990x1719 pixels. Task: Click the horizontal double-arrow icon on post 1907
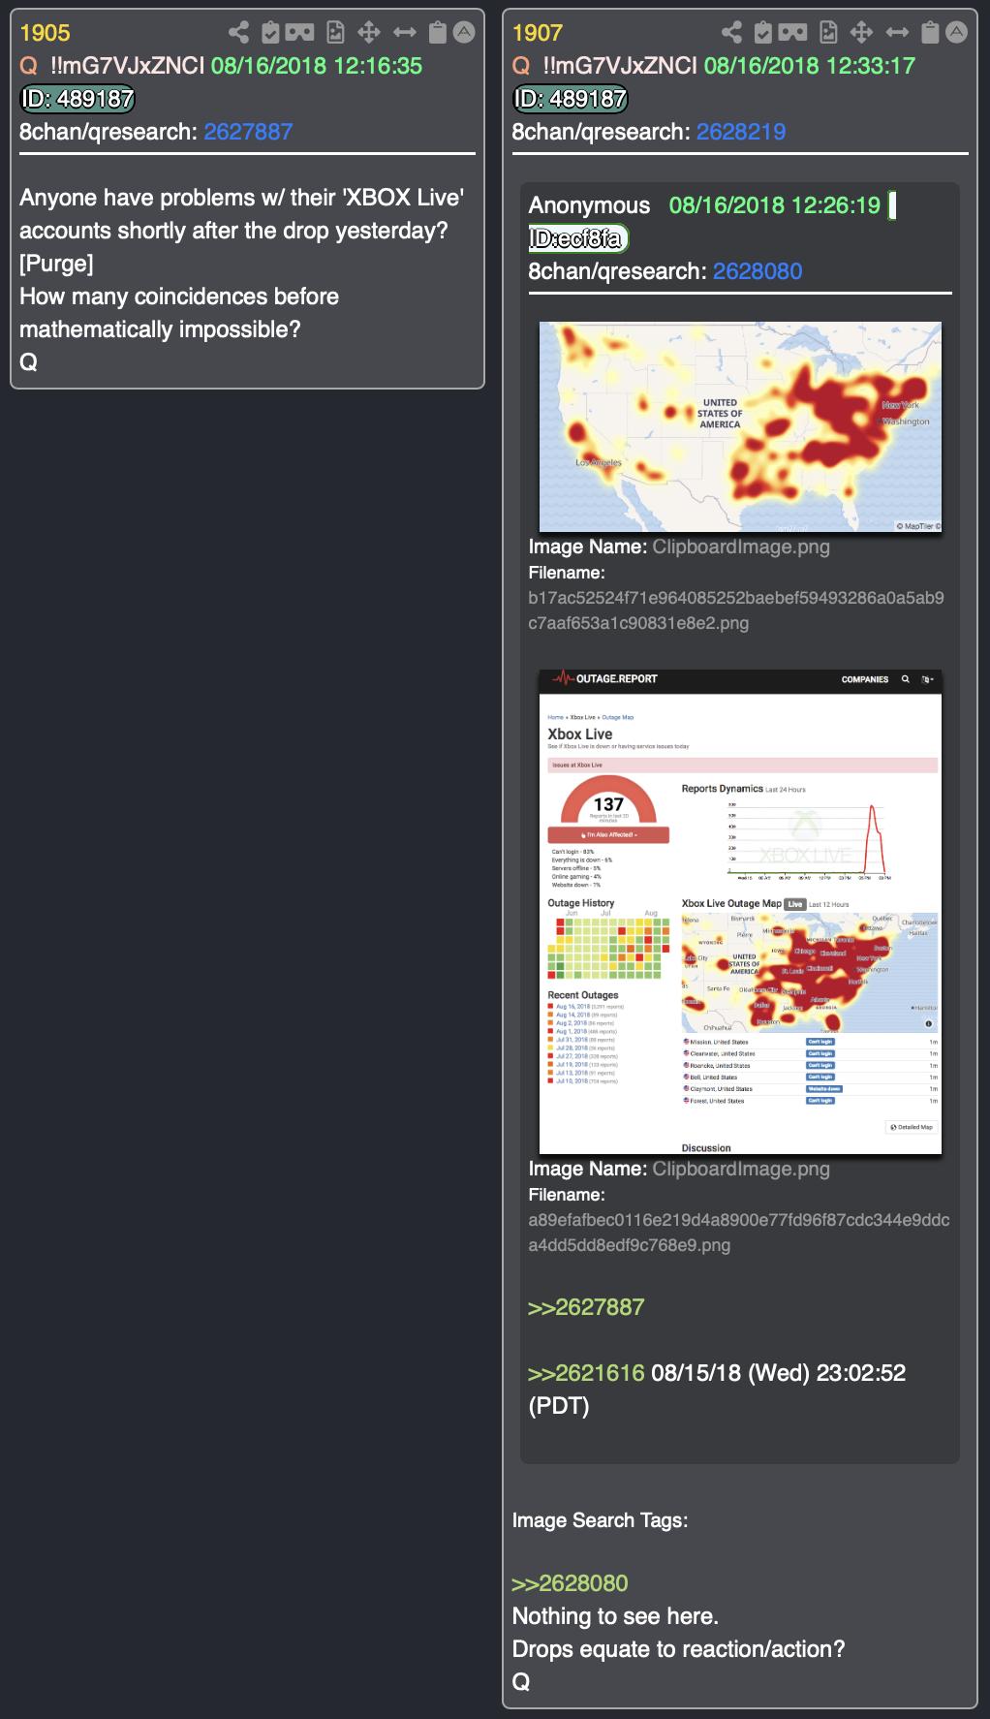898,33
